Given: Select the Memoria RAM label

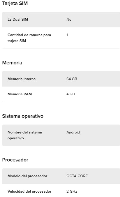Looking at the screenshot, I should tap(20, 94).
